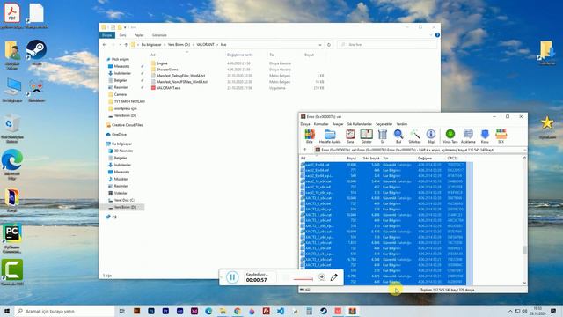
Task: Switch to Paylaş tab in File Explorer
Action: coord(139,35)
